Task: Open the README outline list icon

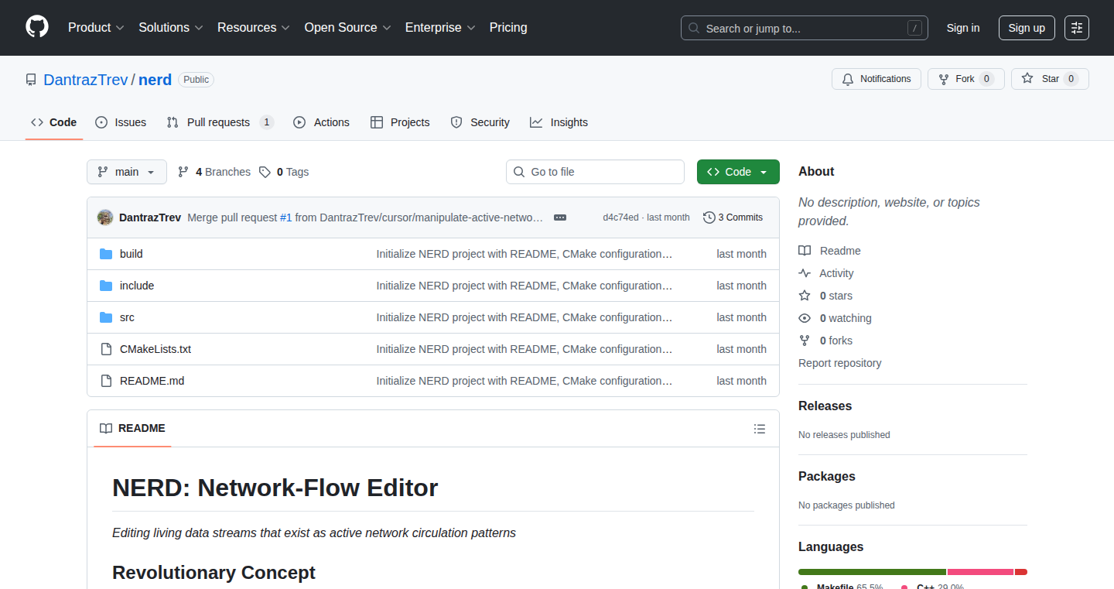Action: tap(760, 429)
